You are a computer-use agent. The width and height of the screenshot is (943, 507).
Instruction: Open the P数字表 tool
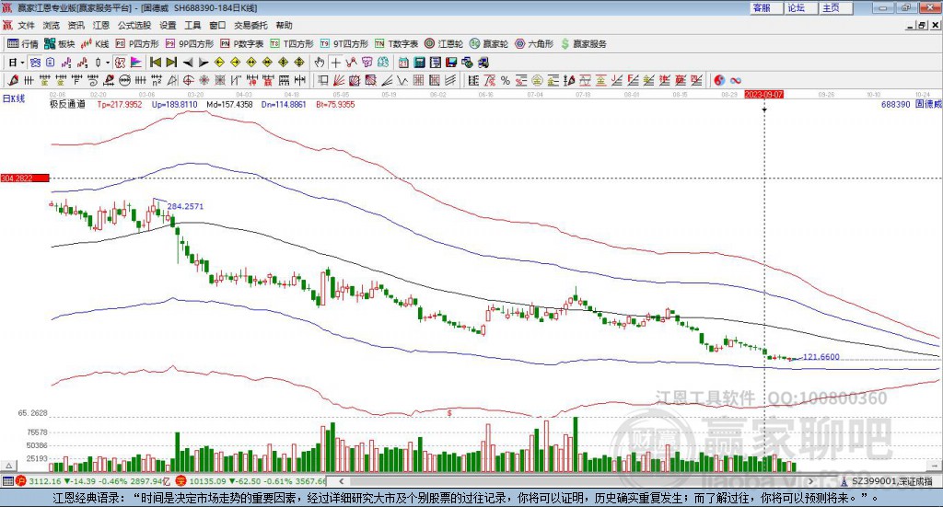pyautogui.click(x=242, y=44)
